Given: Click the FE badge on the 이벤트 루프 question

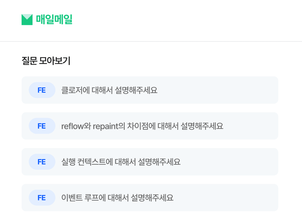Looking at the screenshot, I should 42,198.
